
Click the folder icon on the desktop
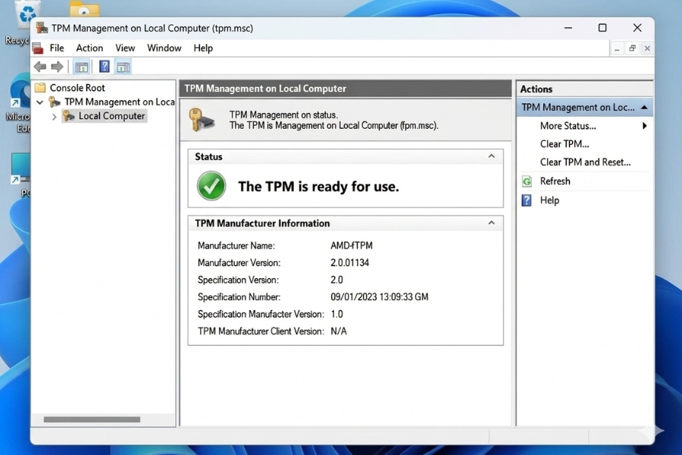[x=84, y=8]
